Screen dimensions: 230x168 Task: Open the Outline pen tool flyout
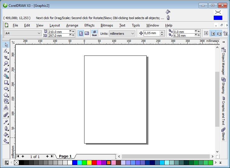coord(6,128)
